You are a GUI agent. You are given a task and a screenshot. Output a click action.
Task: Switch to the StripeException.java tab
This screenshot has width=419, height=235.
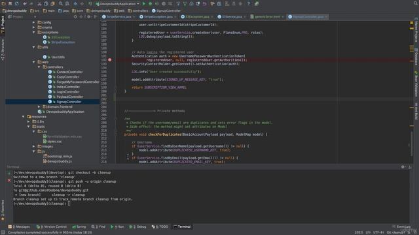158,17
